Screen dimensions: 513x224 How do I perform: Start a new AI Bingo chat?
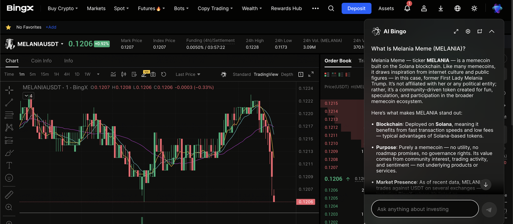click(479, 31)
